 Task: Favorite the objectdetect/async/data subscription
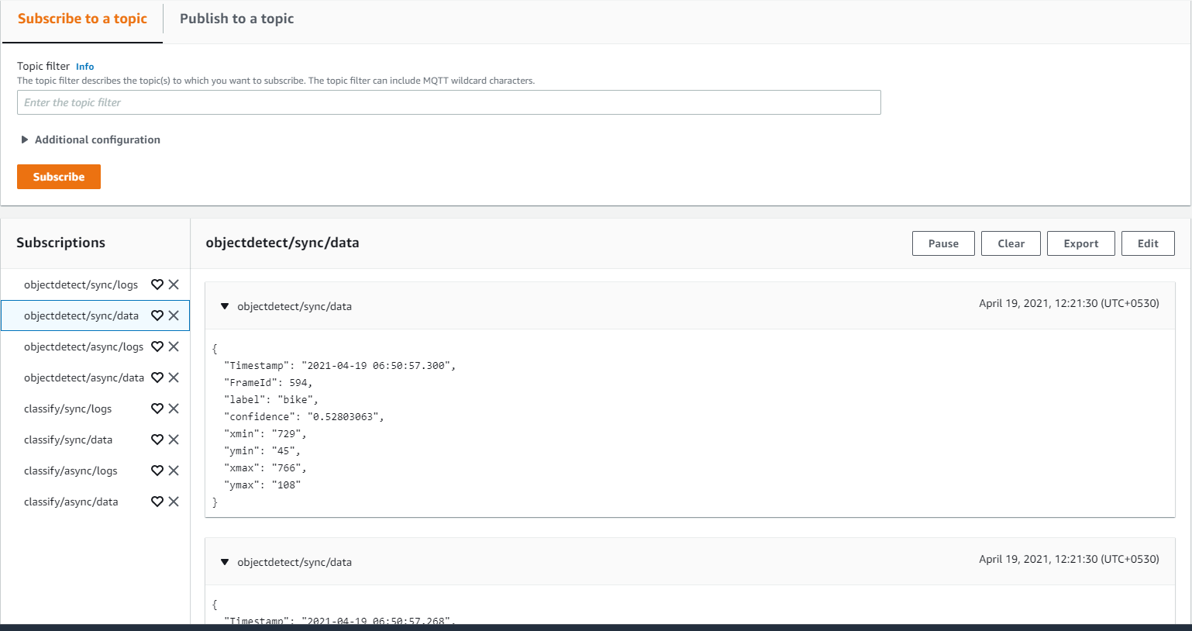coord(157,378)
